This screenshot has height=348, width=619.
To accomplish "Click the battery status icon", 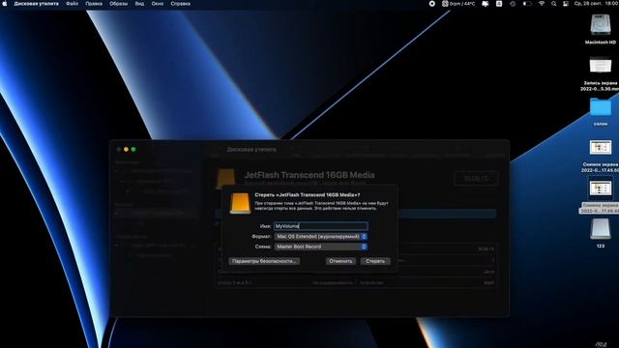I will [527, 4].
